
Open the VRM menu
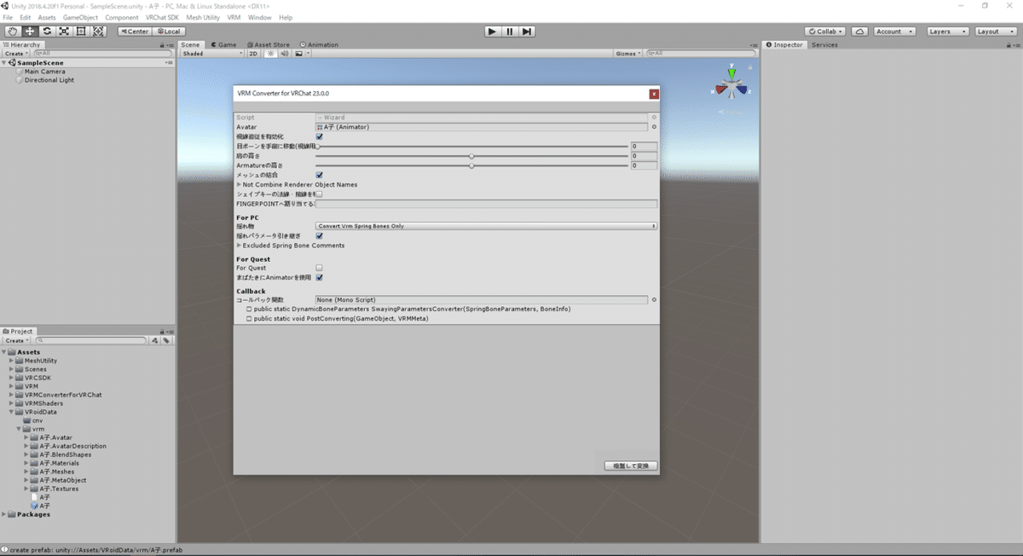(234, 17)
